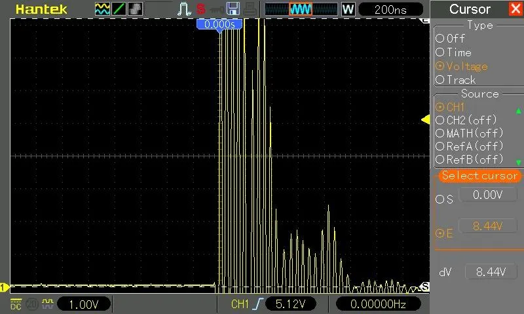The width and height of the screenshot is (524, 314).
Task: Click the channel 1 ground marker
Action: click(x=5, y=287)
